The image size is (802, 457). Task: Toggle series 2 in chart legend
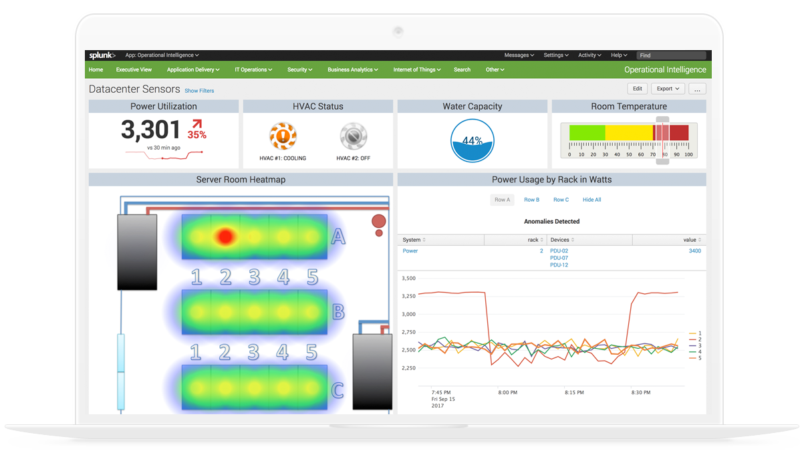coord(694,339)
